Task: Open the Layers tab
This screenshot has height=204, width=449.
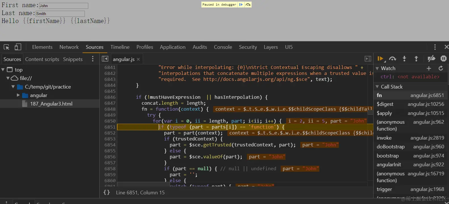Action: click(x=271, y=47)
